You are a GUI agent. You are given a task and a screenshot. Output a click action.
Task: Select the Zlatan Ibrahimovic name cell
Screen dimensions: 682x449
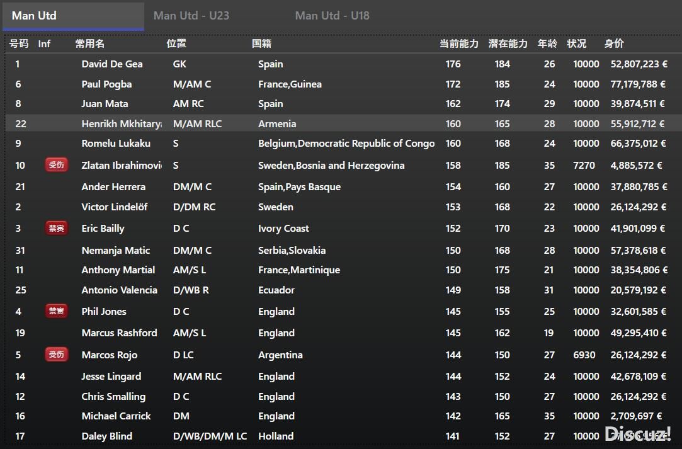click(122, 166)
